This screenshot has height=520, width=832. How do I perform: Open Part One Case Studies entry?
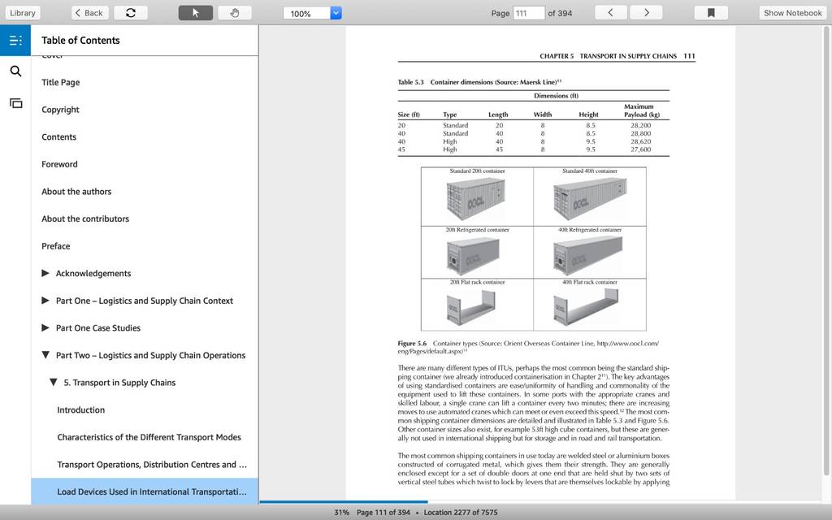(98, 328)
